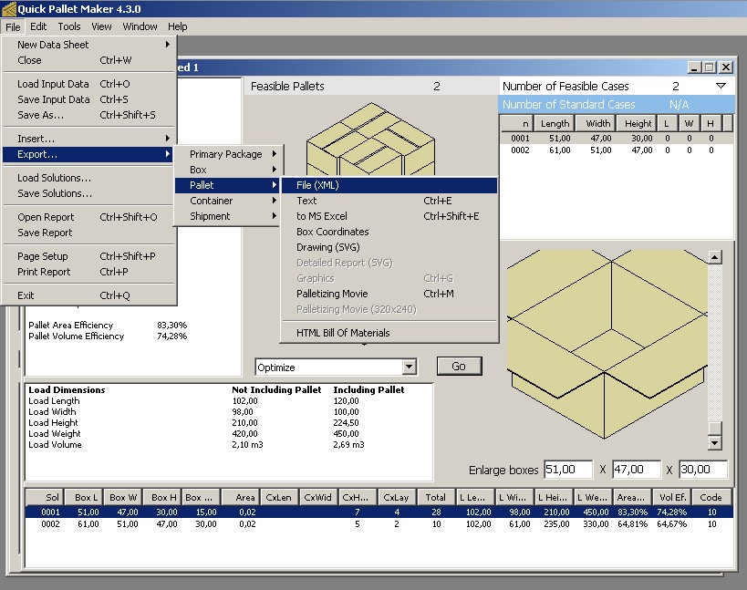
Task: Export pallet as Text
Action: coord(389,201)
